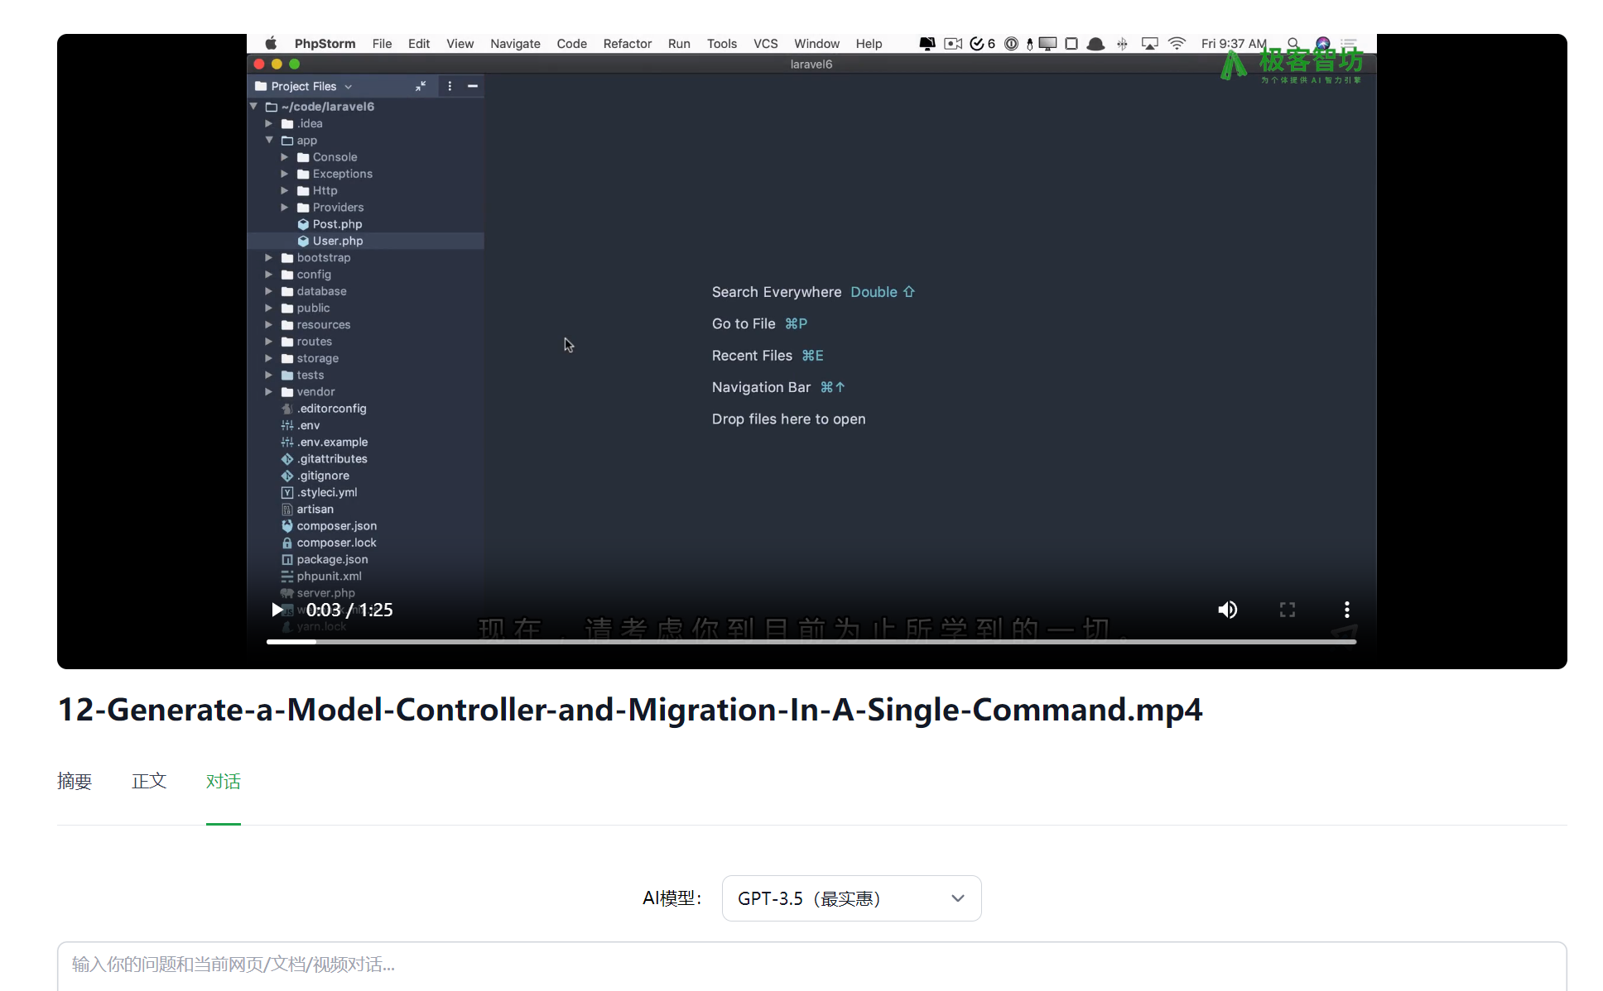1603x991 pixels.
Task: Expand the bootstrap folder
Action: 269,257
